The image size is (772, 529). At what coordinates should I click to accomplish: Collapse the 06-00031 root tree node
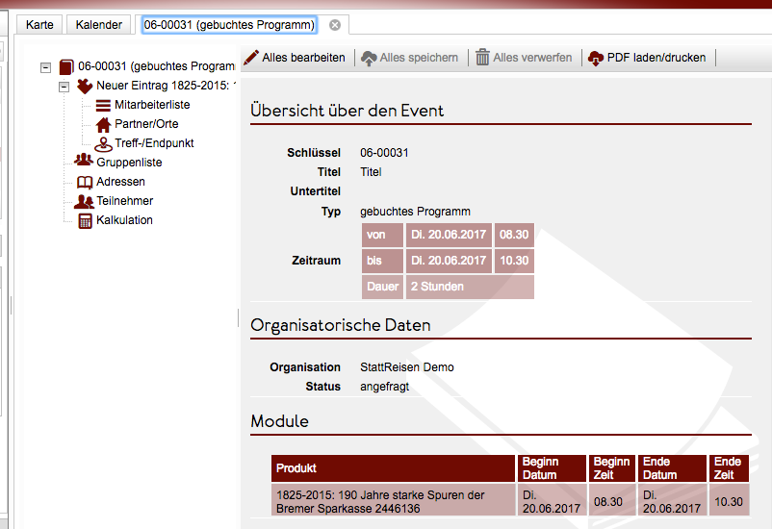click(x=45, y=67)
